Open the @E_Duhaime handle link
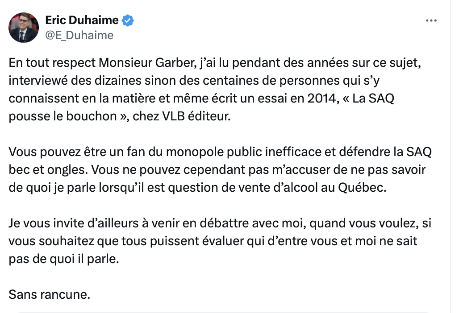Screen dimensions: 459x313 [79, 35]
